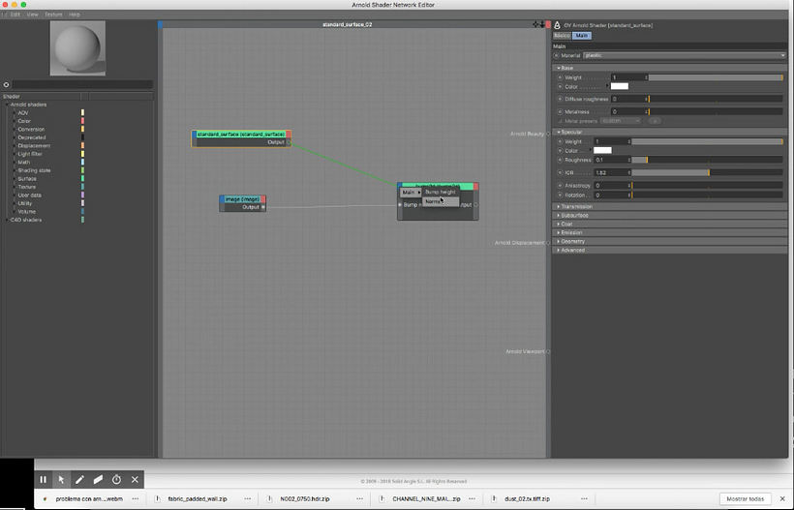Click the Arnold Viewport output port
The height and width of the screenshot is (510, 794).
548,351
